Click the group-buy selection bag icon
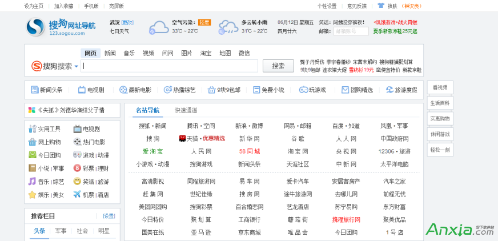 (x=346, y=90)
